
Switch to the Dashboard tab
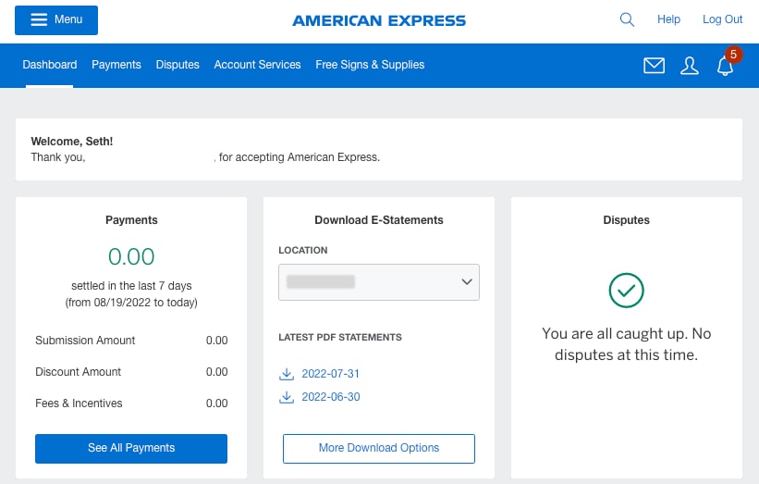pyautogui.click(x=50, y=65)
